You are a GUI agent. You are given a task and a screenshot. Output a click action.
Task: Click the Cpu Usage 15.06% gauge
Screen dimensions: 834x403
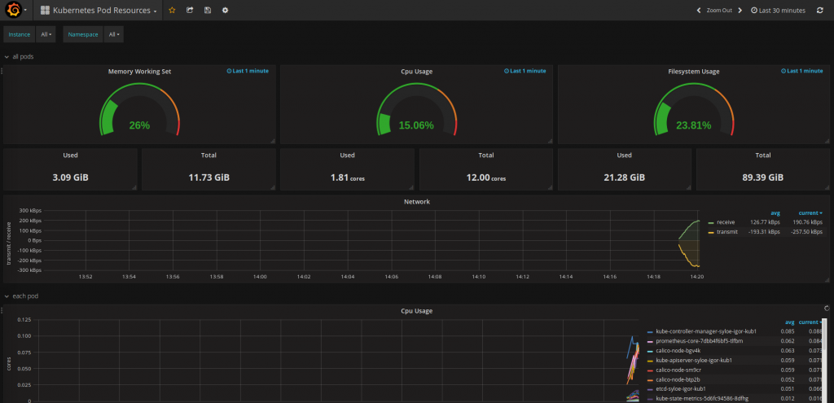pos(416,110)
